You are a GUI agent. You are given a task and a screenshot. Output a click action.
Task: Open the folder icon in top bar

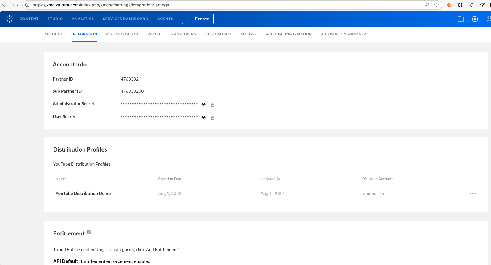tap(461, 19)
